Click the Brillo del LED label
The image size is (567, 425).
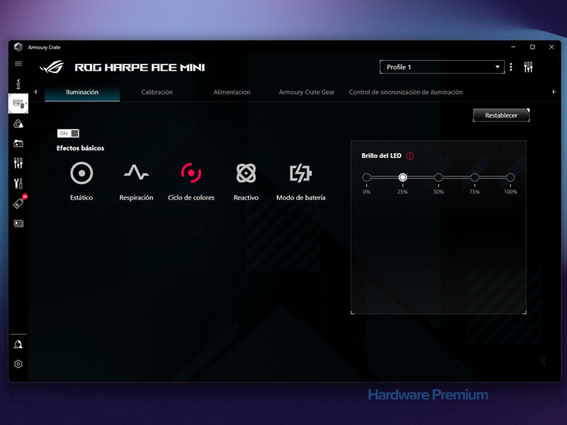(x=381, y=156)
